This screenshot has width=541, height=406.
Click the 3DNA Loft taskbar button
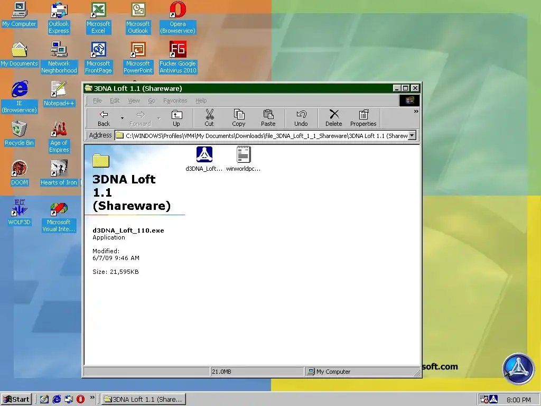[143, 400]
